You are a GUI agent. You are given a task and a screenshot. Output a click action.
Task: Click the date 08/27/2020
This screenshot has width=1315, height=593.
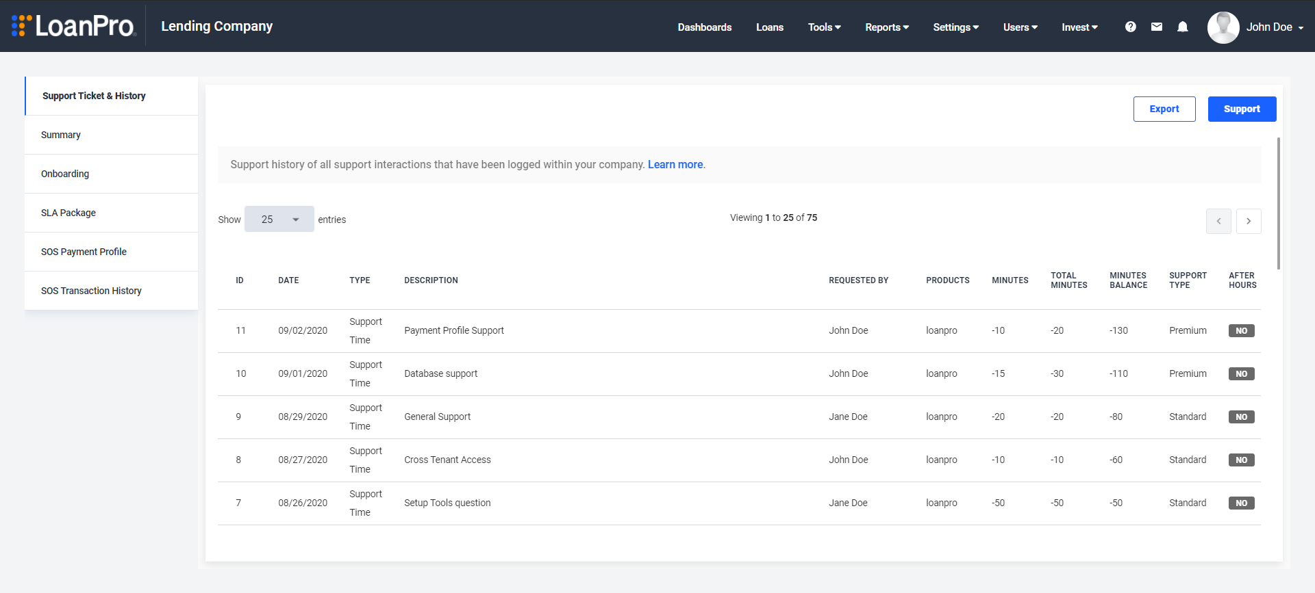(303, 460)
